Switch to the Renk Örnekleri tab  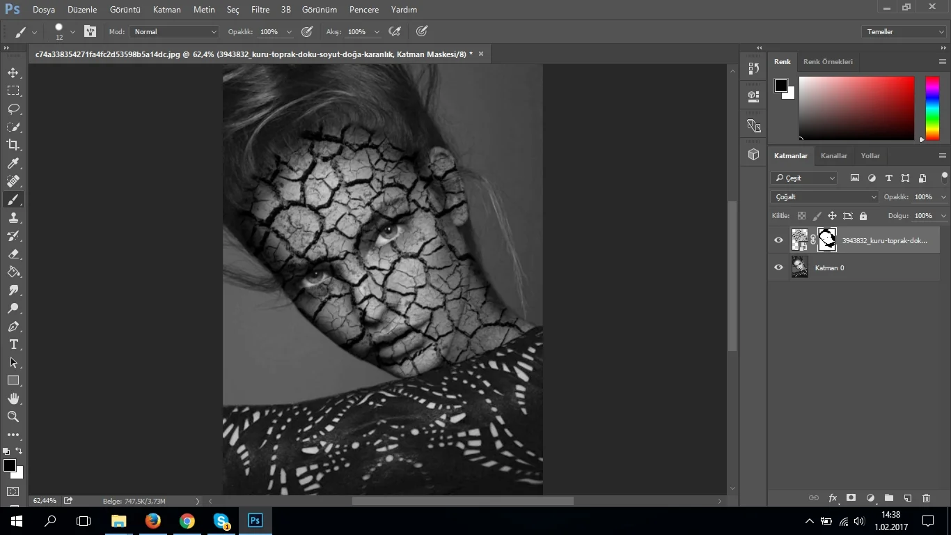point(828,61)
